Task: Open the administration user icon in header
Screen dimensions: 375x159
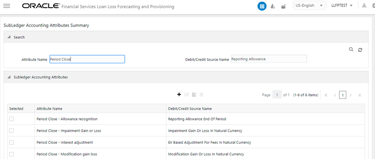Action: [x=273, y=6]
